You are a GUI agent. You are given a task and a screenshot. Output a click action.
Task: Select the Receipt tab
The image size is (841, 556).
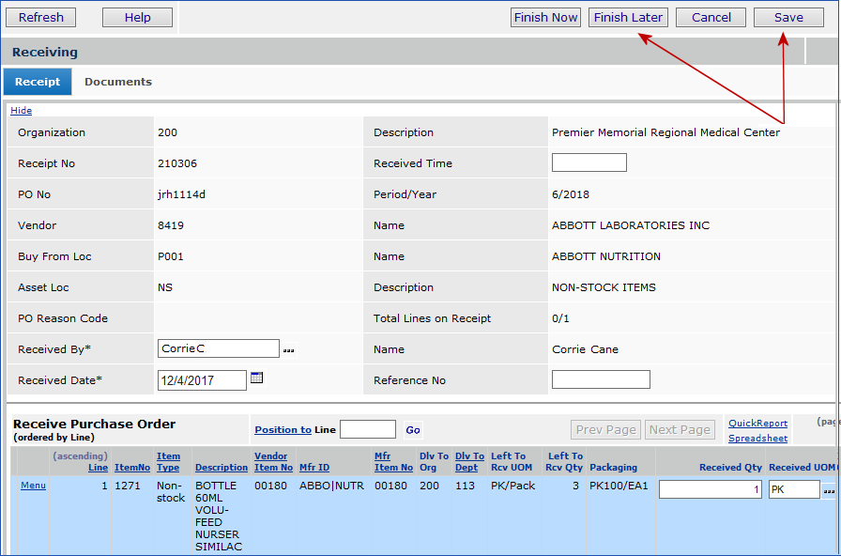(x=38, y=82)
